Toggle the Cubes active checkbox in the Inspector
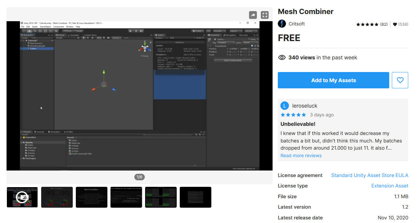This screenshot has width=418, height=223. pyautogui.click(x=214, y=39)
